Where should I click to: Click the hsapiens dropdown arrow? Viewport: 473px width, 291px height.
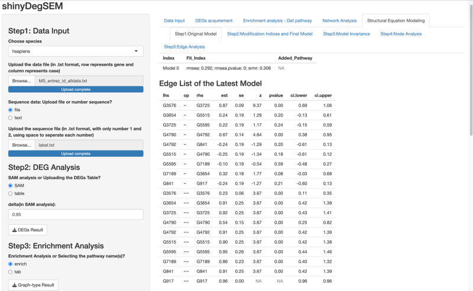(x=136, y=51)
